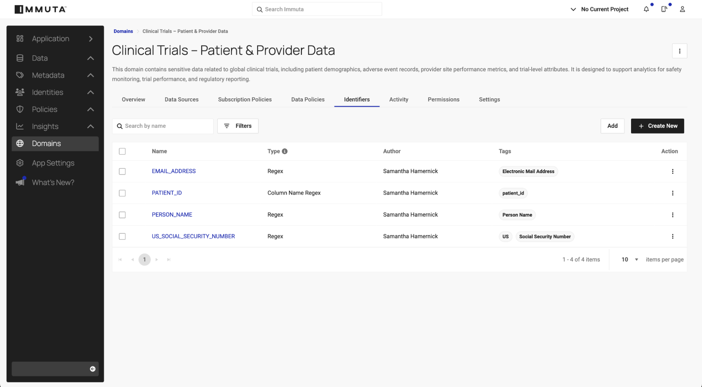Click the patient_id tag
Image resolution: width=702 pixels, height=387 pixels.
[x=513, y=193]
